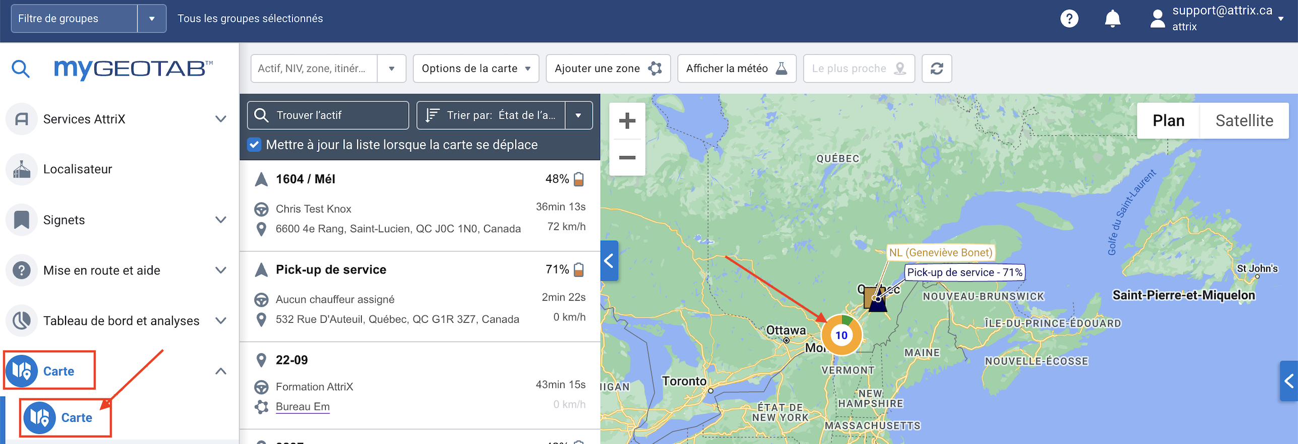The width and height of the screenshot is (1298, 444).
Task: Click the cluster marker showing 10
Action: coord(841,335)
